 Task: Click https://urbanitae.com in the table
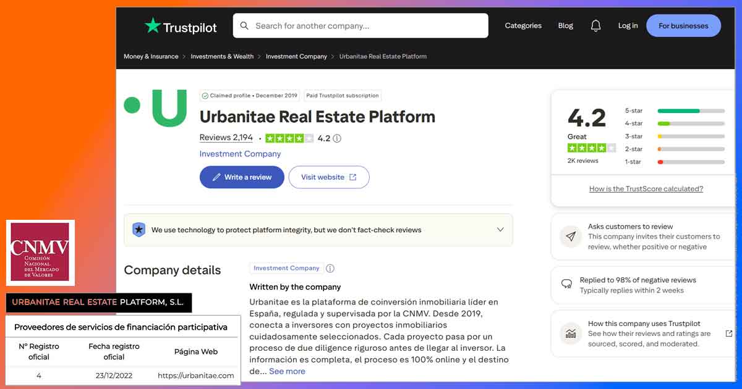point(196,375)
